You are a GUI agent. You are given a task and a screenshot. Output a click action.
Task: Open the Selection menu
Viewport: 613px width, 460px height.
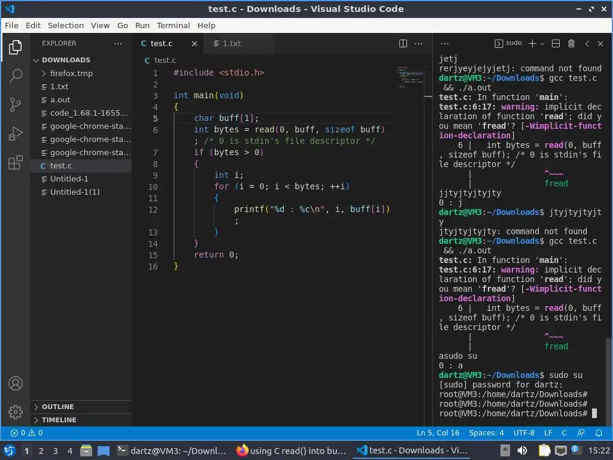coord(66,25)
